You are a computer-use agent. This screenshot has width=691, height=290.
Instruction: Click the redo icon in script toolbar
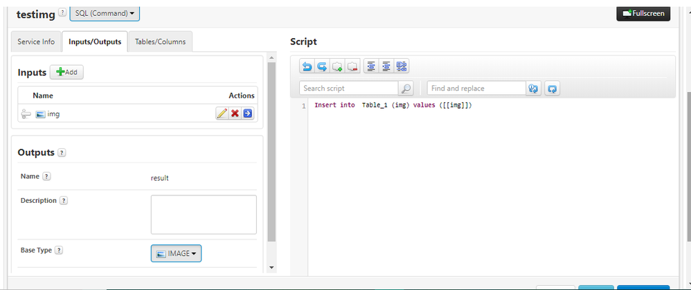(x=322, y=66)
